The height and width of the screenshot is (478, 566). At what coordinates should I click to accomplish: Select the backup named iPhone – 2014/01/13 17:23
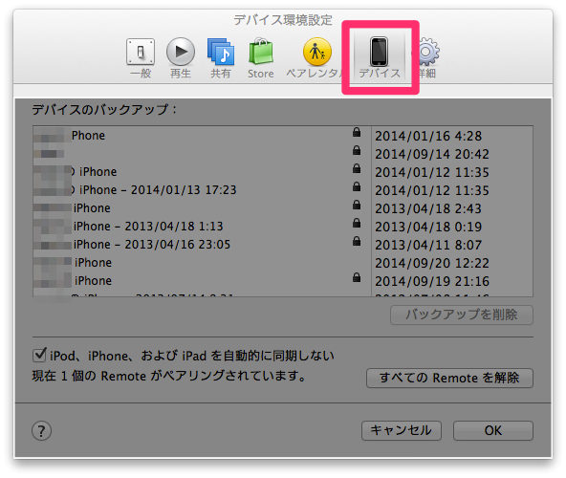click(283, 190)
